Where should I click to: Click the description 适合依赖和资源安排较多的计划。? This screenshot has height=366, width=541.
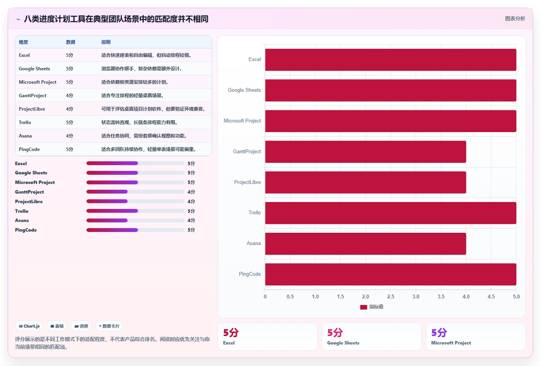pos(135,82)
